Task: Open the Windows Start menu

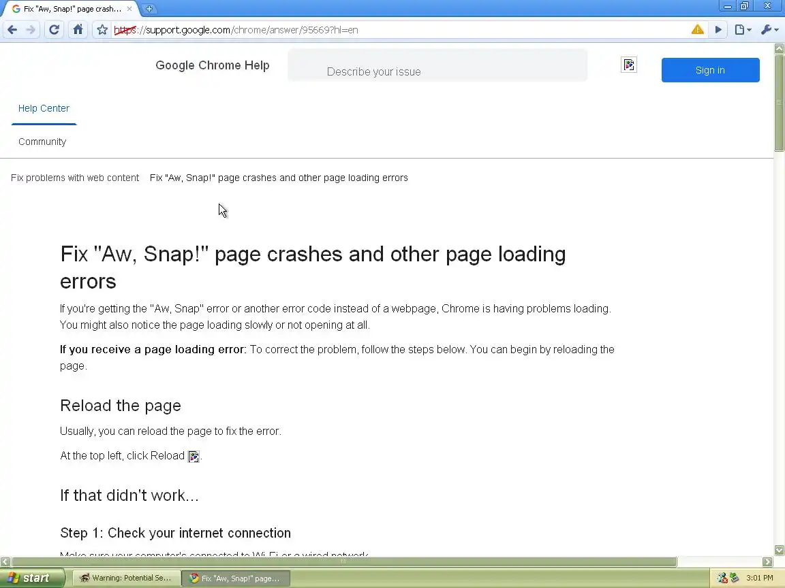Action: point(32,578)
